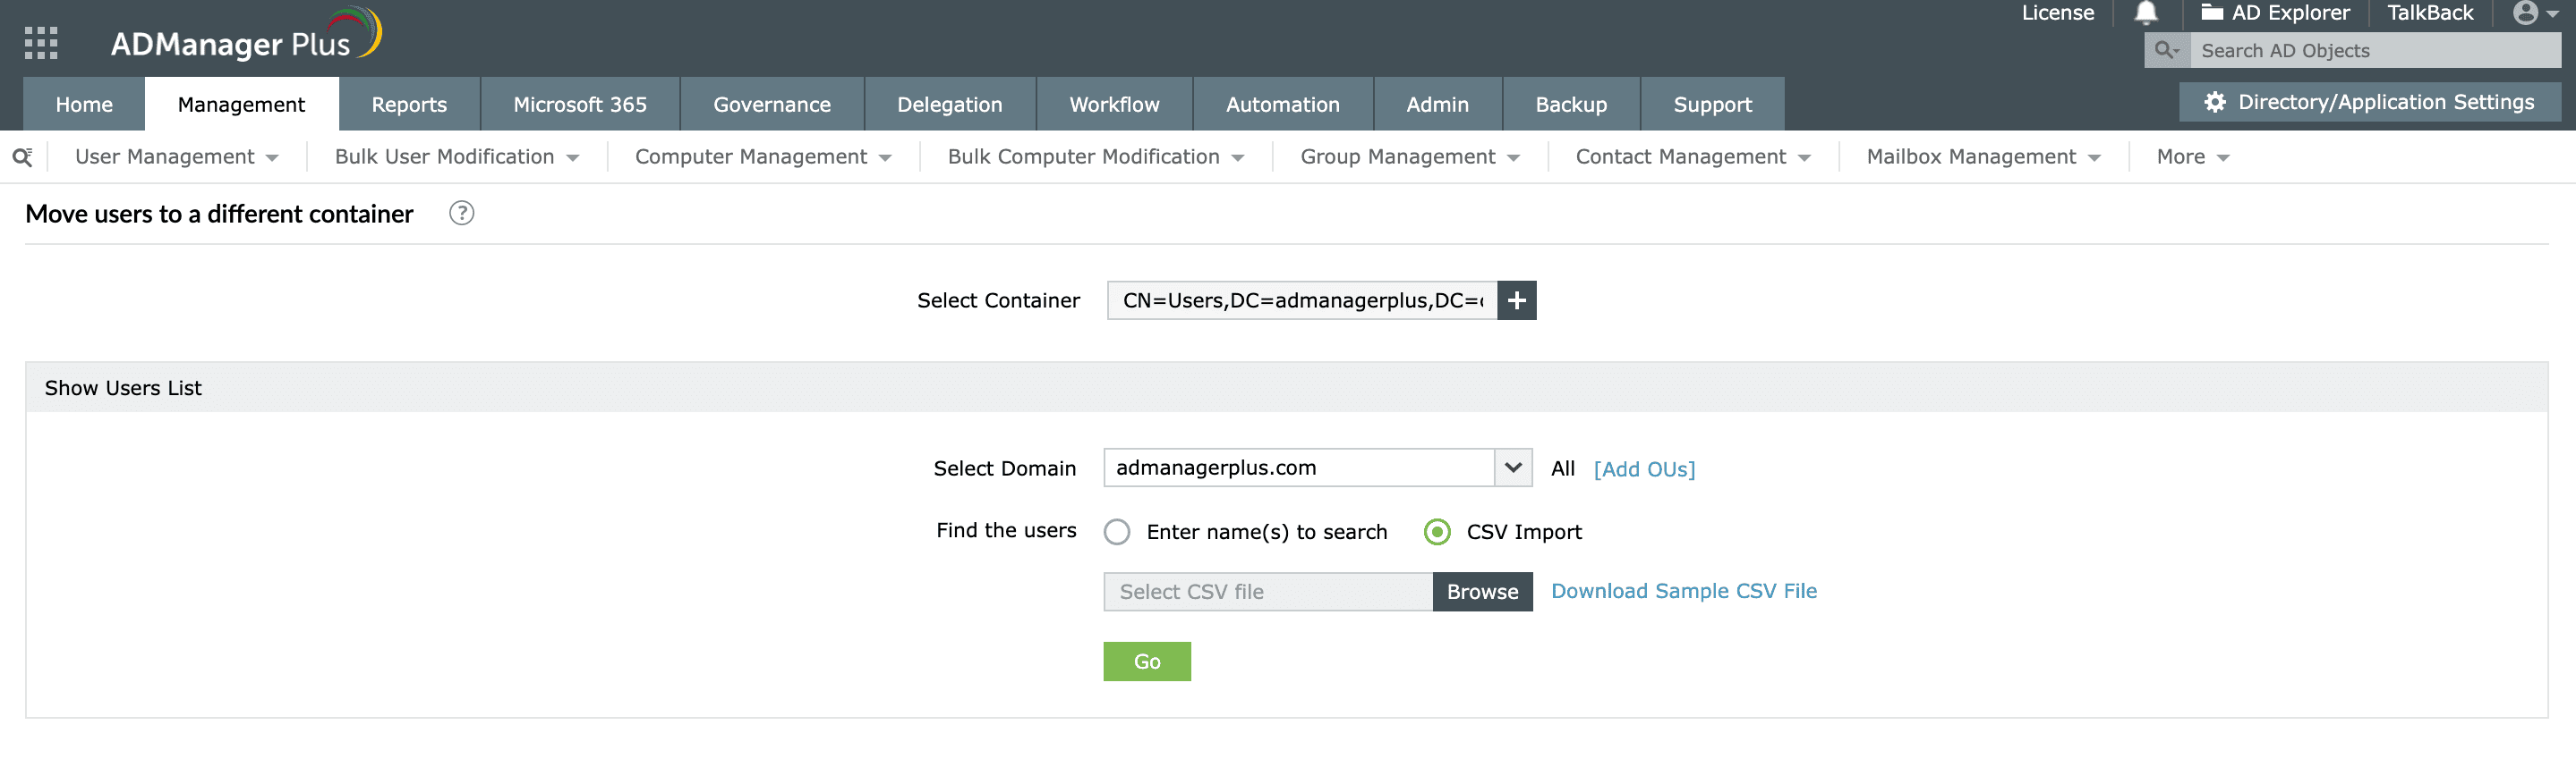Click the notification bell icon
The image size is (2576, 767).
pos(2146,13)
